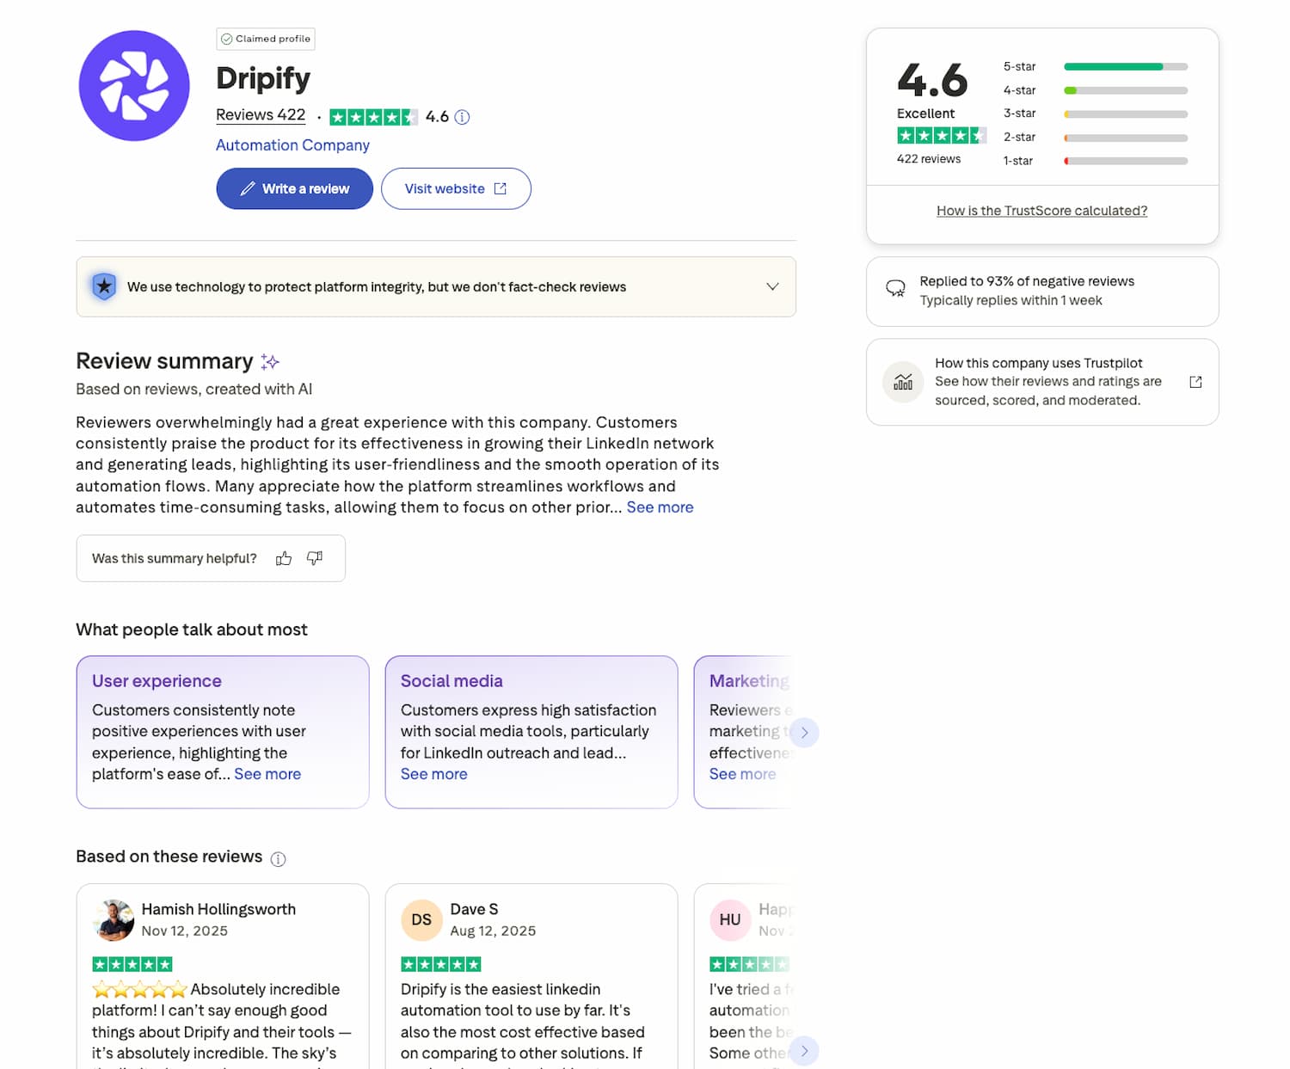1290x1069 pixels.
Task: Click the Claimed profile checkmark badge
Action: (227, 39)
